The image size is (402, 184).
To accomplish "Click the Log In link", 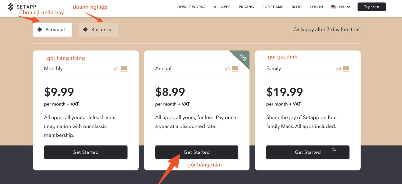I will (316, 7).
